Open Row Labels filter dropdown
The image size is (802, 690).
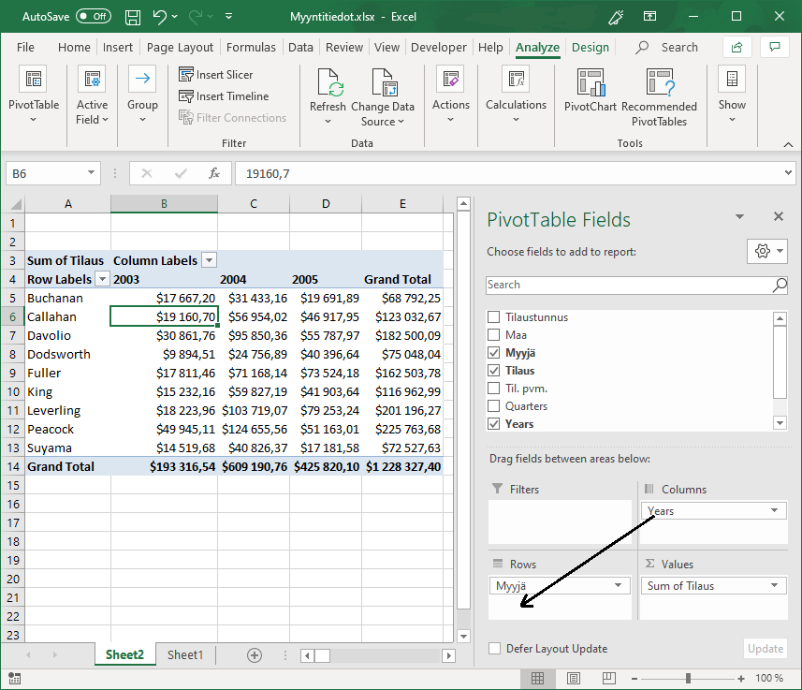(x=101, y=279)
